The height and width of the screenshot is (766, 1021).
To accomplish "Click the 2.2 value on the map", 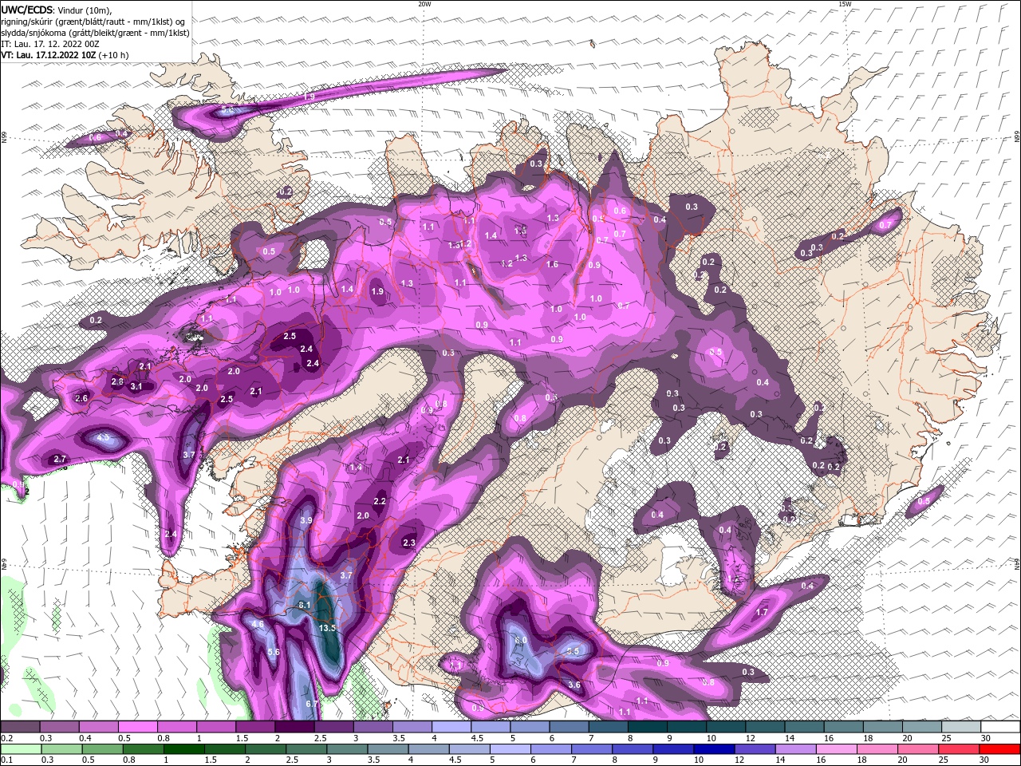I will pyautogui.click(x=380, y=501).
